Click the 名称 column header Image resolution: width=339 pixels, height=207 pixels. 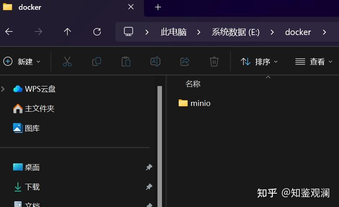point(193,84)
